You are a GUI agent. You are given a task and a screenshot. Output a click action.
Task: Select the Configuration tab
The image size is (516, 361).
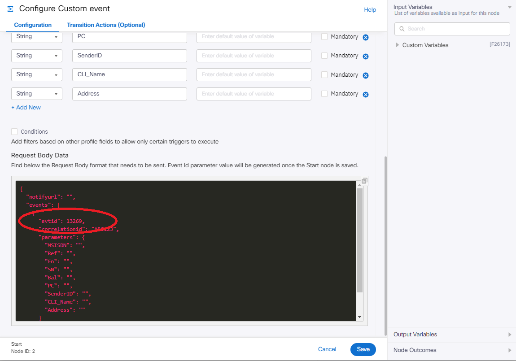click(x=33, y=25)
